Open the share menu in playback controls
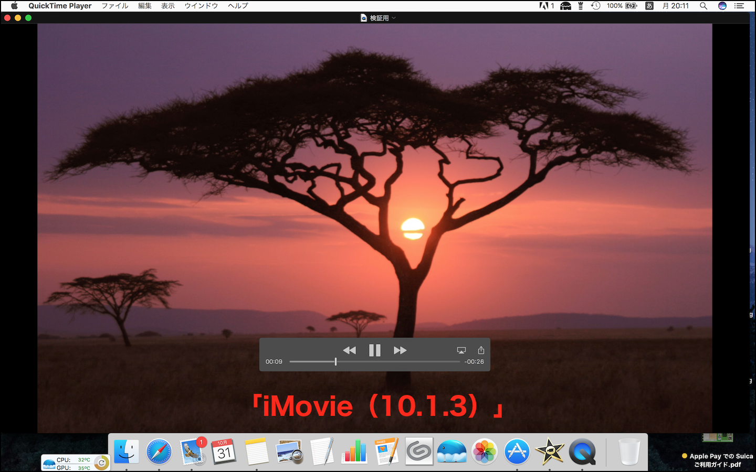Screen dimensions: 756x472 (x=481, y=350)
